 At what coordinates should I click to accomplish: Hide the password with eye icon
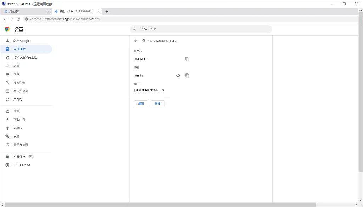pos(178,75)
